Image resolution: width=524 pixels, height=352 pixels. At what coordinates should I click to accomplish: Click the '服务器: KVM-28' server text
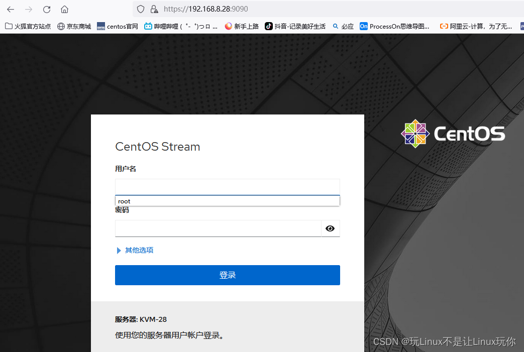point(141,319)
